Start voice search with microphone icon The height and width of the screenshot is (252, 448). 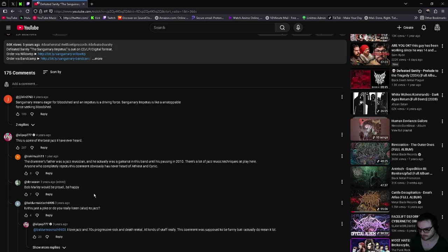298,28
